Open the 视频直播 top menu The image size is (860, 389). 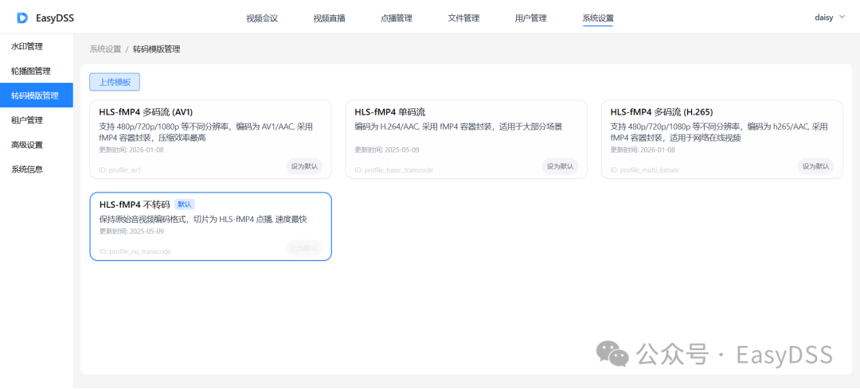tap(329, 18)
